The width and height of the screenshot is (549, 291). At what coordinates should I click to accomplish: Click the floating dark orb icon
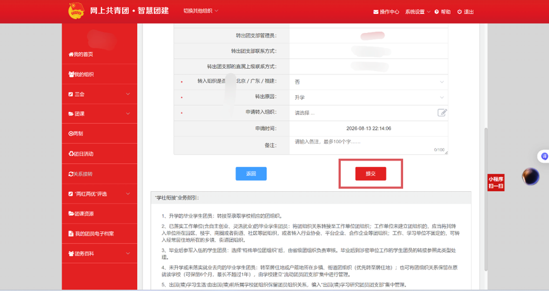click(x=531, y=177)
